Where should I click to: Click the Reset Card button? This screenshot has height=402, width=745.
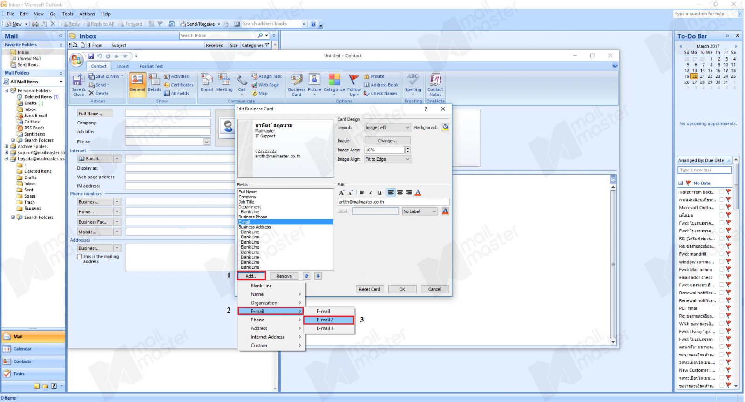[369, 289]
